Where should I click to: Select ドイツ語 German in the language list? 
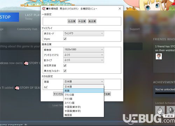point(84,99)
